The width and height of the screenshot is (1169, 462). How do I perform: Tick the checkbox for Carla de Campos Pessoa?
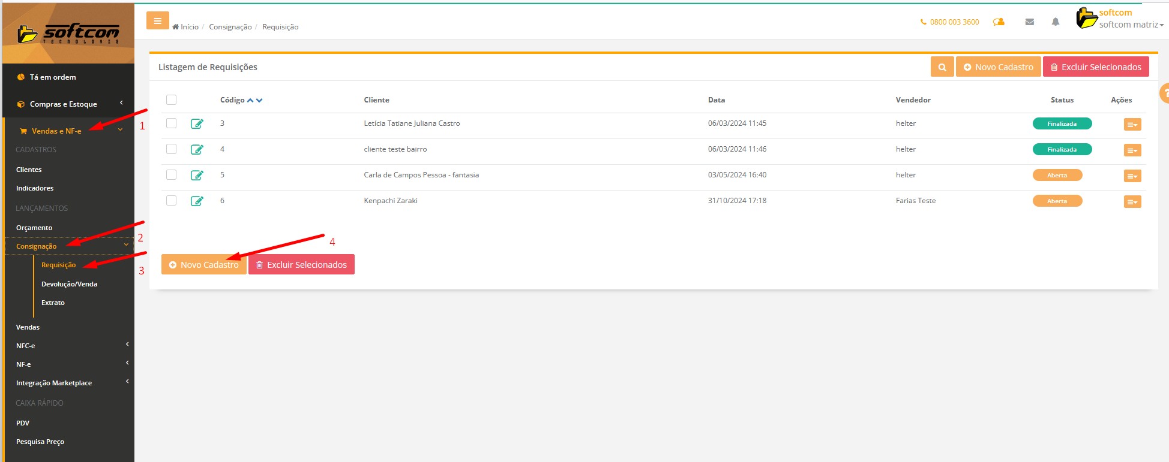point(172,175)
